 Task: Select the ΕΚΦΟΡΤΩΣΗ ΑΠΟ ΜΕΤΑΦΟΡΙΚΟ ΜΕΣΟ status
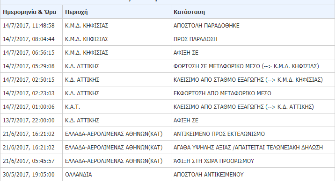point(222,93)
